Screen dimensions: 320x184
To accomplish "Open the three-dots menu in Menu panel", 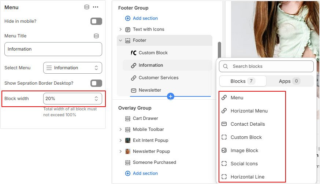I will pyautogui.click(x=96, y=7).
